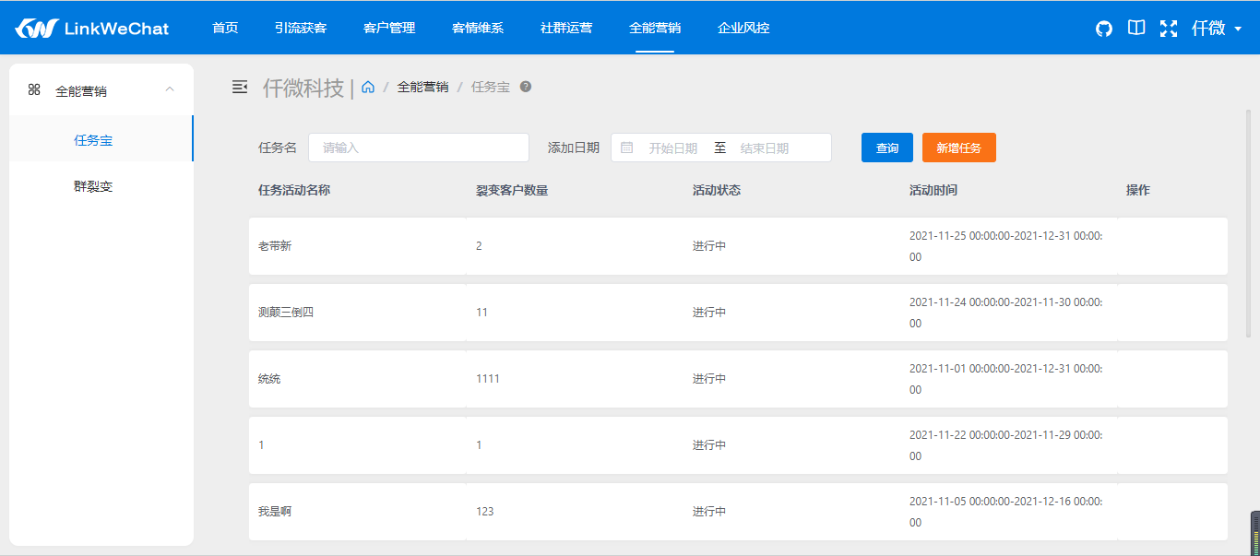Click 进行中 status in 统统 row
This screenshot has height=556, width=1260.
coord(709,379)
